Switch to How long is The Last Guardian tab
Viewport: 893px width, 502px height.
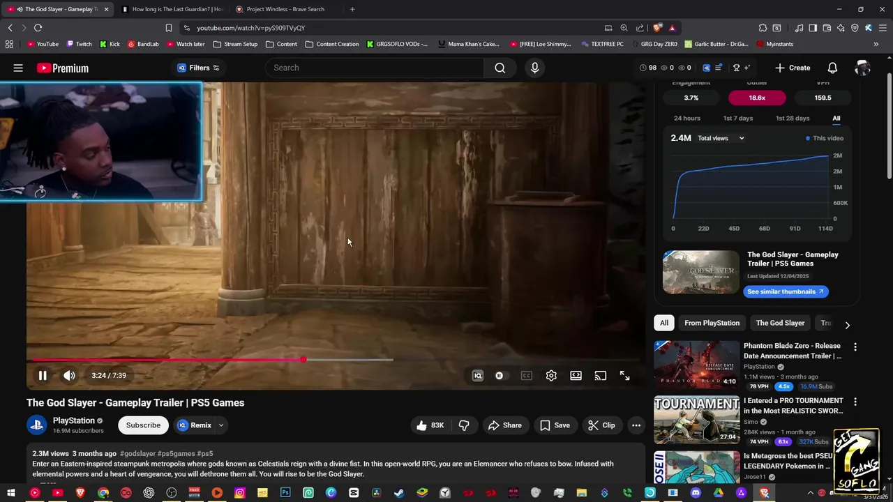172,9
